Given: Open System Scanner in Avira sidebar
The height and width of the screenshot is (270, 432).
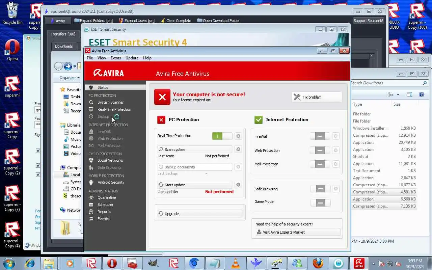Looking at the screenshot, I should click(x=110, y=102).
